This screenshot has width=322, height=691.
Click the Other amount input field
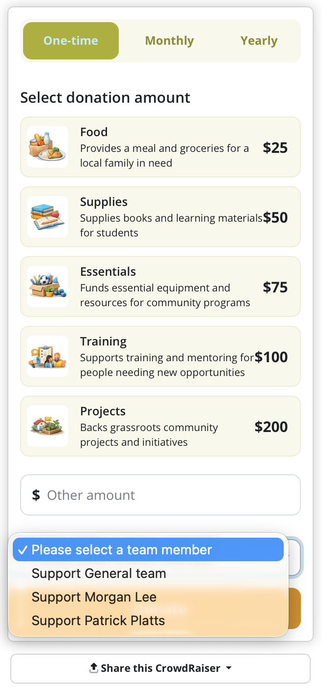tap(161, 495)
